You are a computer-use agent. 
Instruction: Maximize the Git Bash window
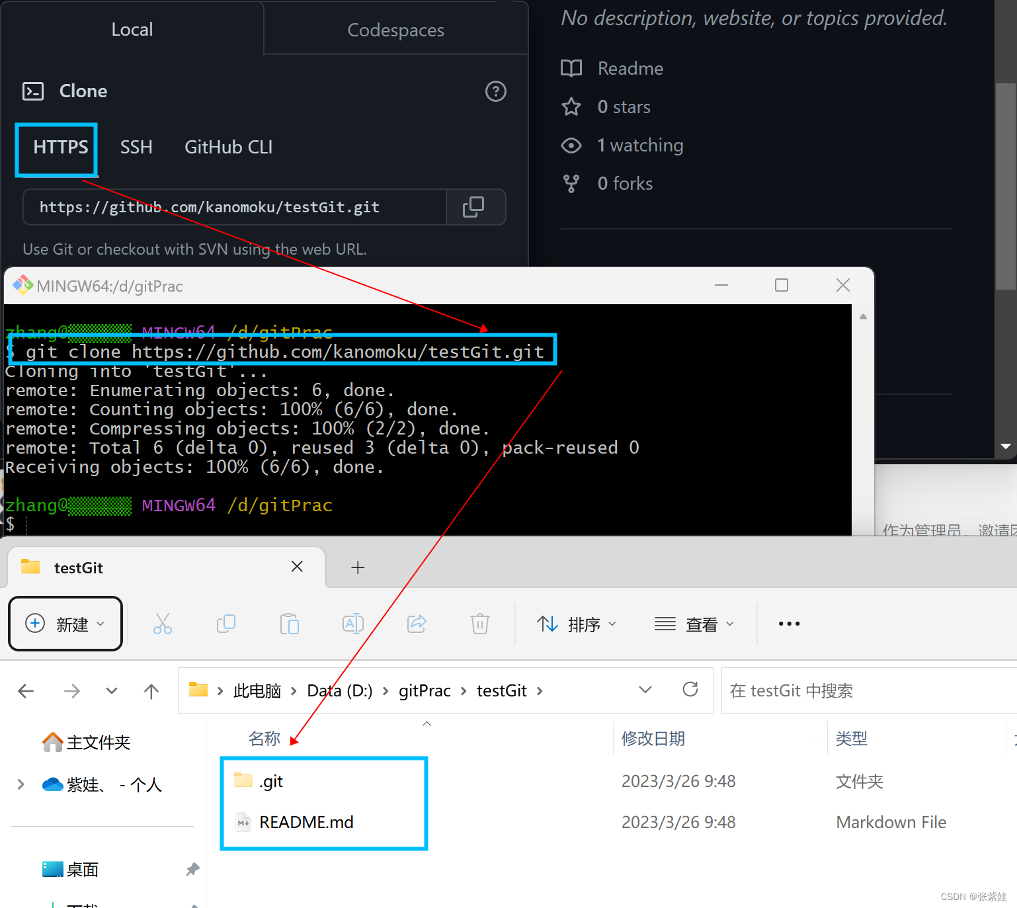pyautogui.click(x=782, y=285)
